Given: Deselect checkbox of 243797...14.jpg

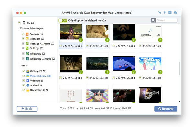Looking at the screenshot, I should 87,46.
